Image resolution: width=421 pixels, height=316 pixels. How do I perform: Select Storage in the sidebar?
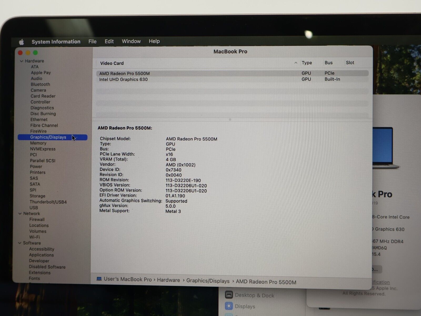click(37, 196)
